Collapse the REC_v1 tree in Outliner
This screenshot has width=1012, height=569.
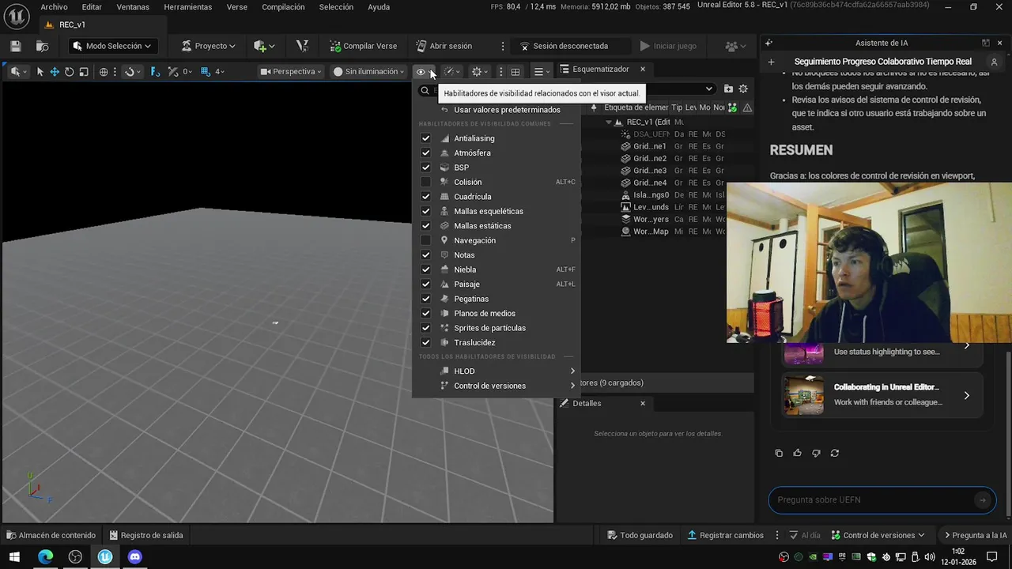coord(609,122)
